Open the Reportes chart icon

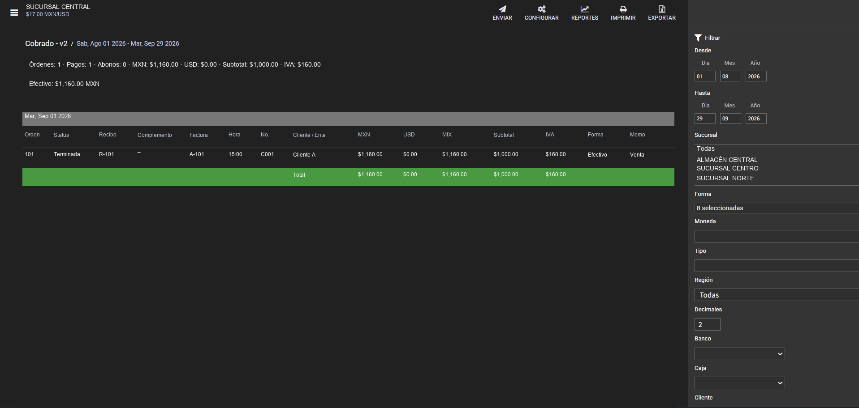(585, 9)
